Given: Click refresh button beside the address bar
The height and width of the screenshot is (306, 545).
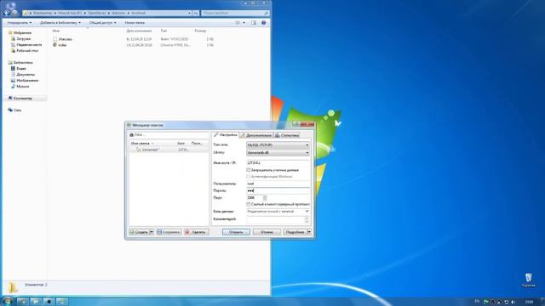Looking at the screenshot, I should pyautogui.click(x=196, y=14).
